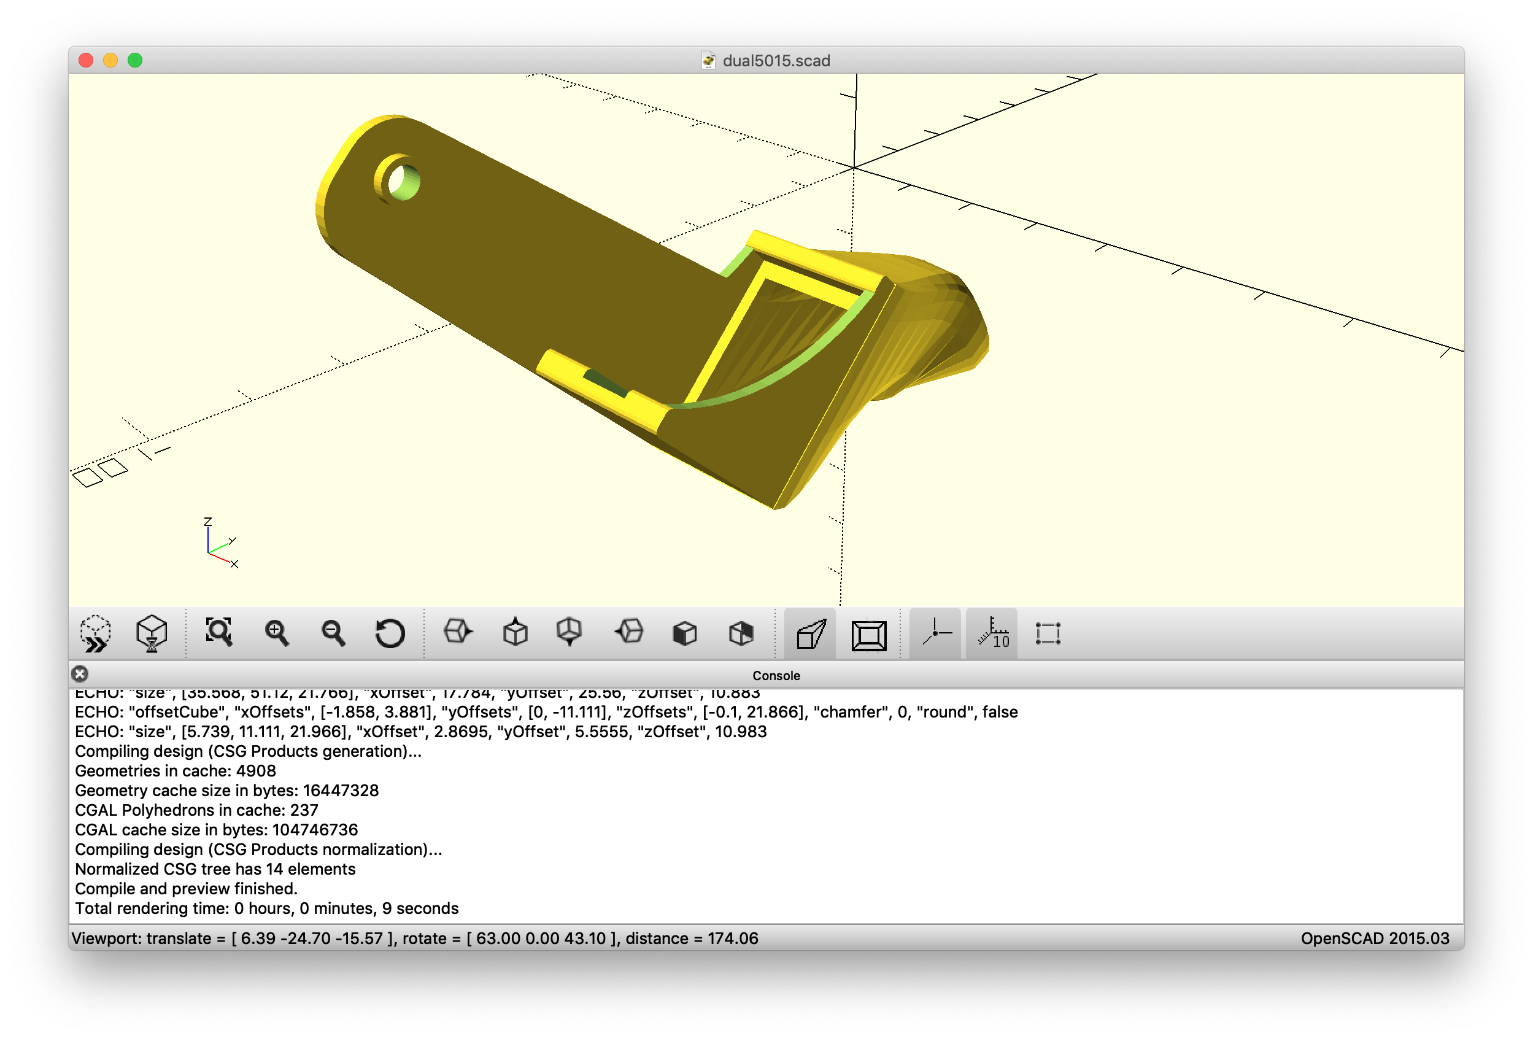Toggle the Show Axes button
The width and height of the screenshot is (1533, 1041).
pyautogui.click(x=935, y=633)
